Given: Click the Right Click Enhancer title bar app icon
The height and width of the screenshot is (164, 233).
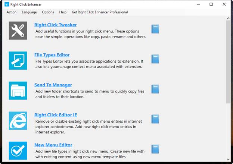Looking at the screenshot, I should [7, 4].
